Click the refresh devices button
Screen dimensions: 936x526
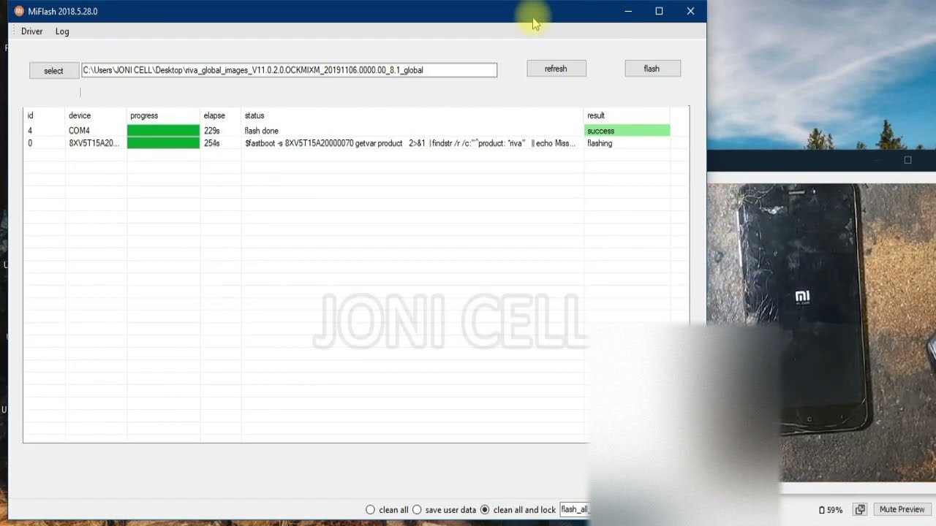pos(556,69)
